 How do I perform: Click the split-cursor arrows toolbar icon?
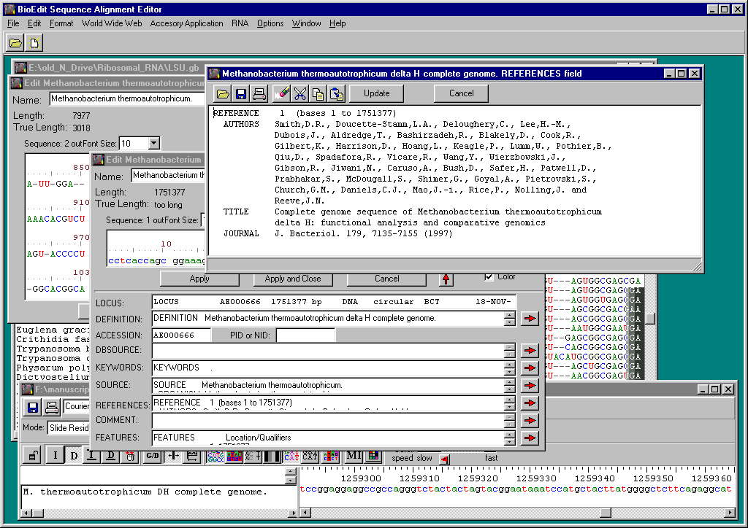[173, 456]
